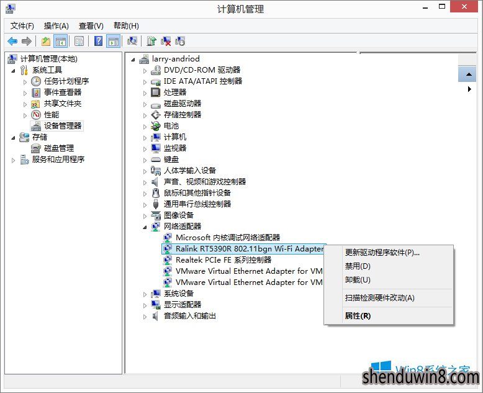Select Realtek PCIe FE 系列控制器
The width and height of the screenshot is (483, 393).
[x=223, y=260]
